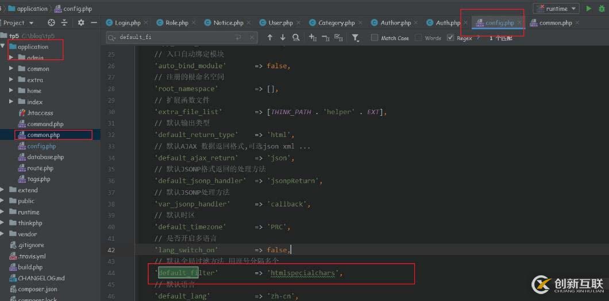The height and width of the screenshot is (301, 609).
Task: Click 'htmlspecialchars' value on line 44
Action: pyautogui.click(x=303, y=273)
